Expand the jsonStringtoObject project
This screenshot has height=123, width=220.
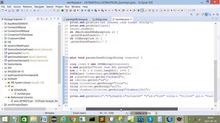(2, 105)
